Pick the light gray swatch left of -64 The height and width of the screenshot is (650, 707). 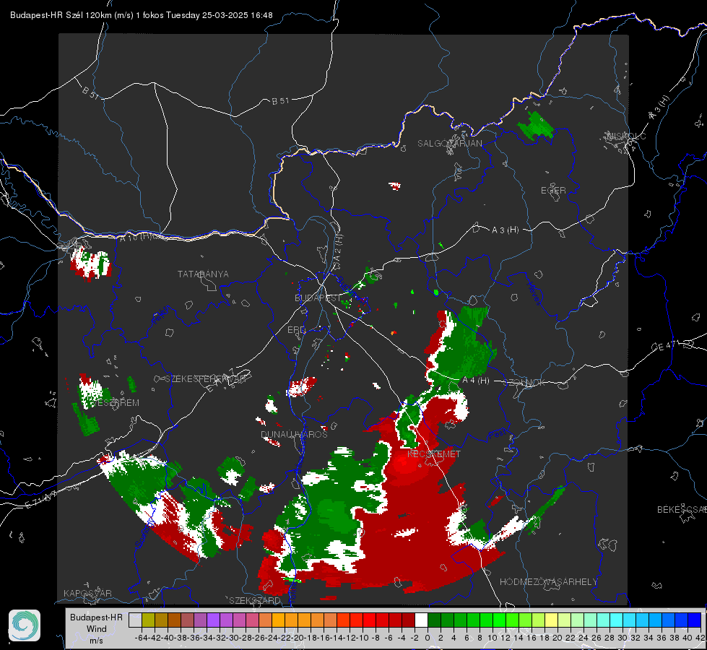coord(135,620)
